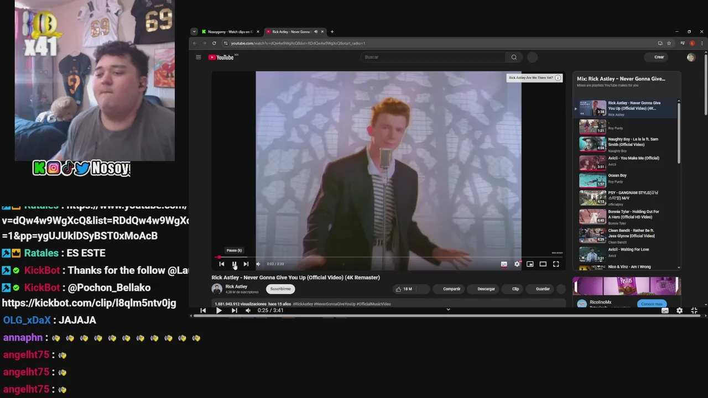Viewport: 708px width, 398px height.
Task: Open the Rick Astley channel name link
Action: point(236,286)
